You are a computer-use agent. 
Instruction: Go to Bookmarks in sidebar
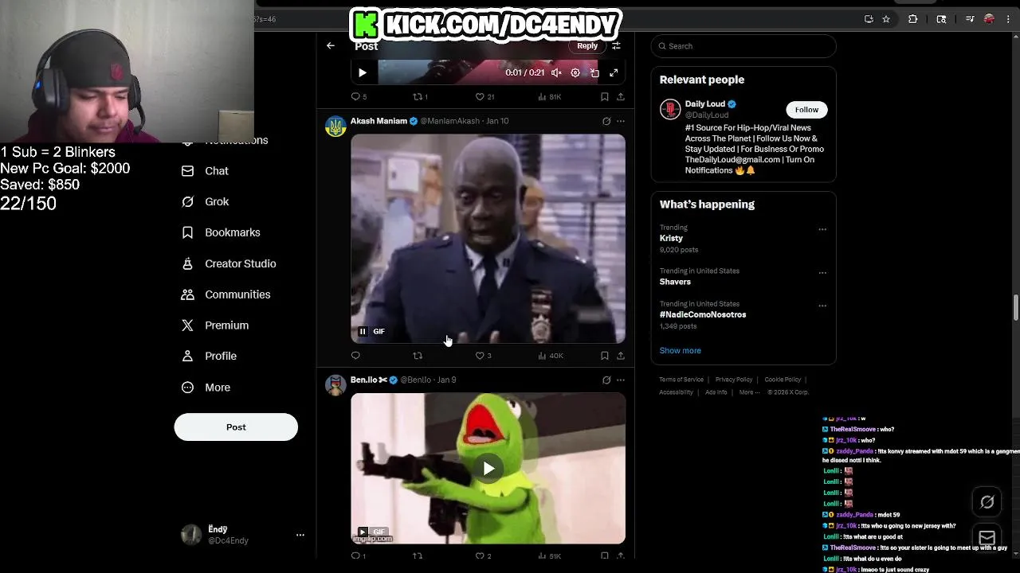pos(222,232)
